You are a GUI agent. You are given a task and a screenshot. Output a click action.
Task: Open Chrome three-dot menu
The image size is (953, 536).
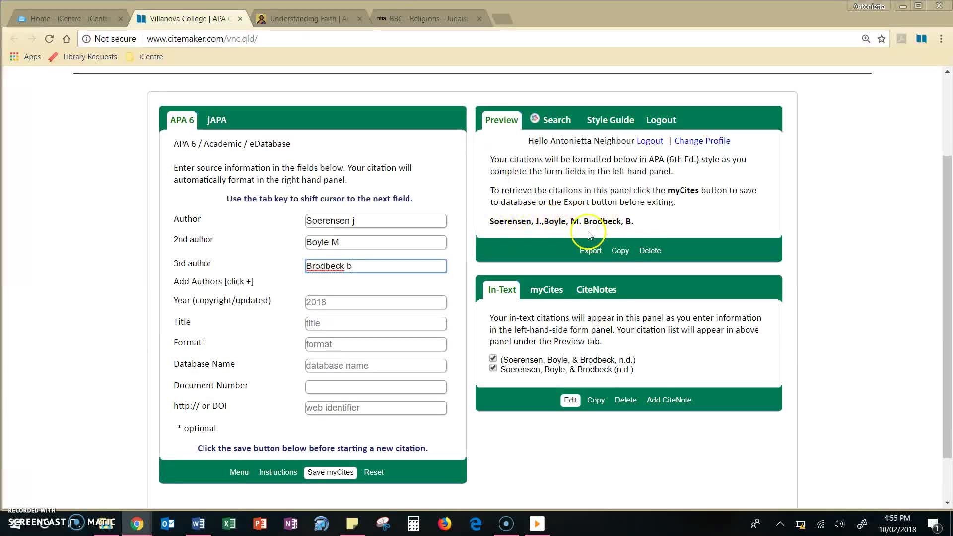coord(941,39)
